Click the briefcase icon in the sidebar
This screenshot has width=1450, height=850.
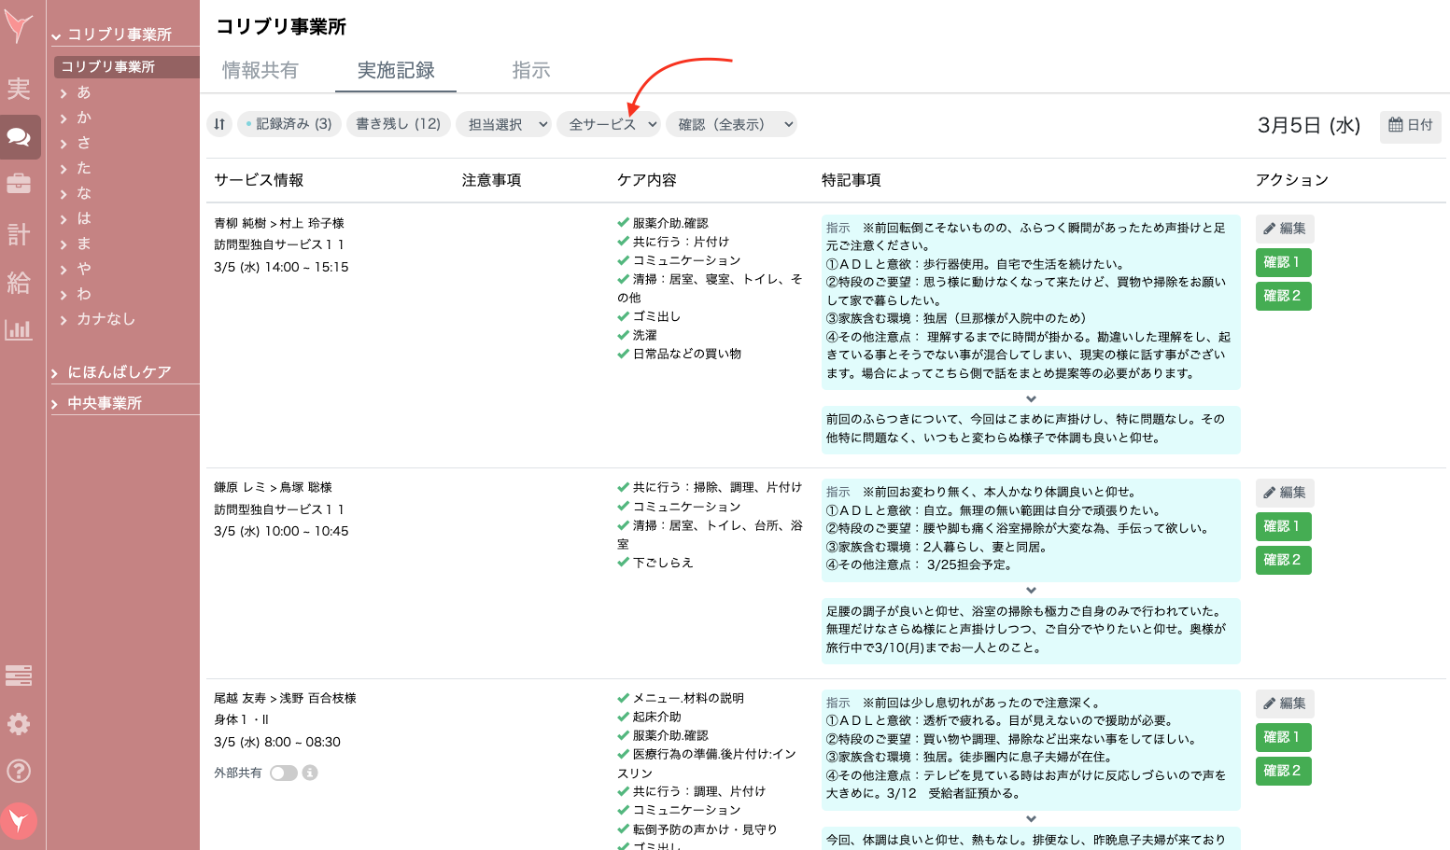[19, 184]
